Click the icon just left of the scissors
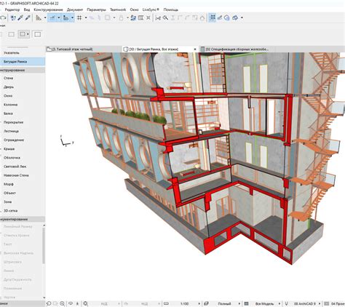345x307 pixels. 148,17
